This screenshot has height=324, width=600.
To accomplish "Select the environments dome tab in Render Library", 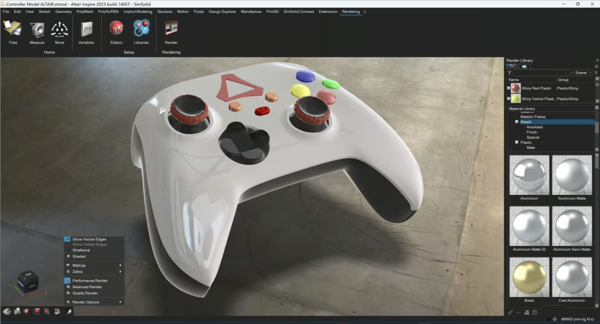I will tap(525, 66).
